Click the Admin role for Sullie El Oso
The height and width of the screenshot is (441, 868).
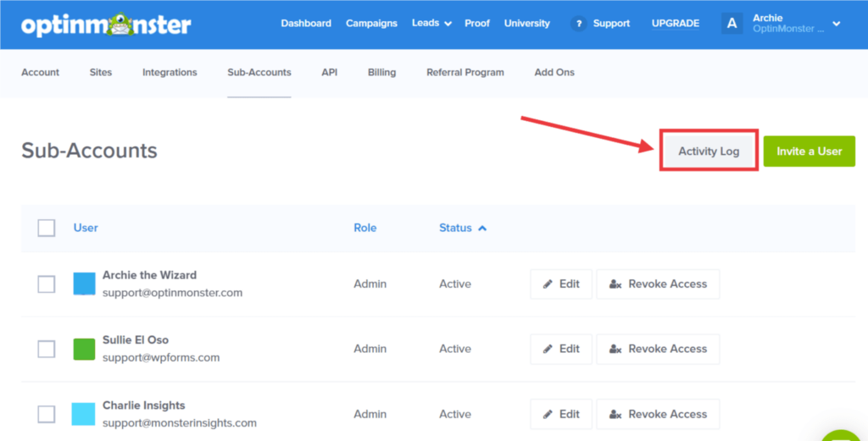point(370,349)
